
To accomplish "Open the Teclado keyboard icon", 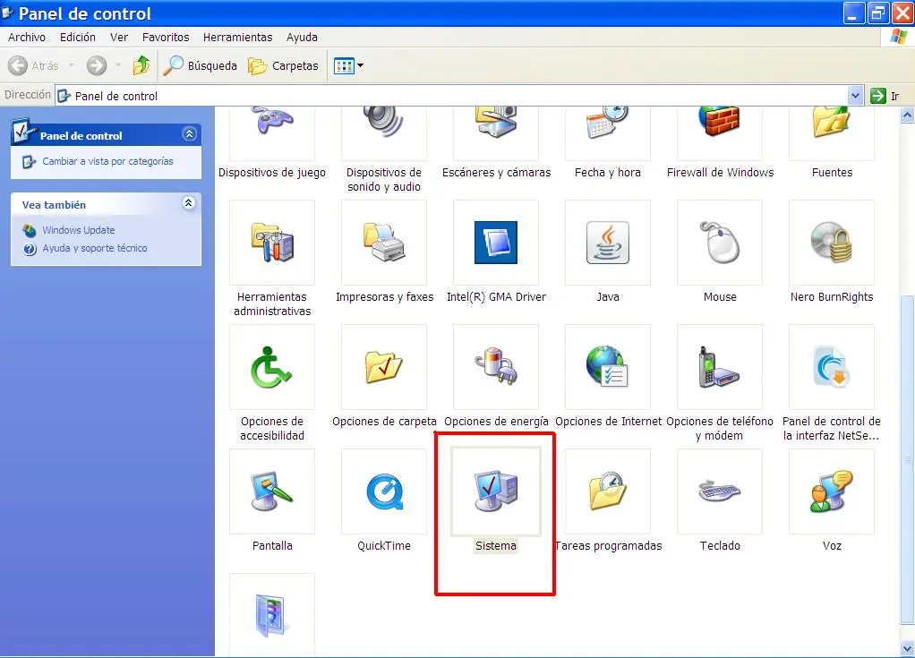I will (720, 491).
